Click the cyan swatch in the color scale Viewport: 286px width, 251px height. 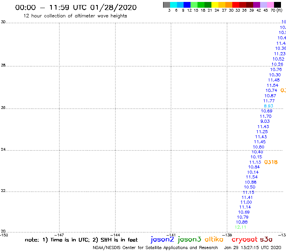point(174,5)
